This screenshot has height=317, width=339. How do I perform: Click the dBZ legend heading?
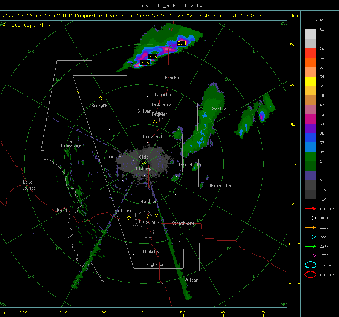319,20
